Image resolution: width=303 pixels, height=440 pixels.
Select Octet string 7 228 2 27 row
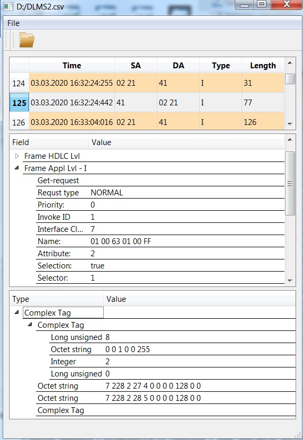(x=166, y=386)
